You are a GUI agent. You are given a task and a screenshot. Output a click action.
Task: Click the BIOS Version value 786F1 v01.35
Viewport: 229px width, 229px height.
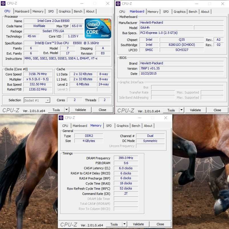coord(182,68)
